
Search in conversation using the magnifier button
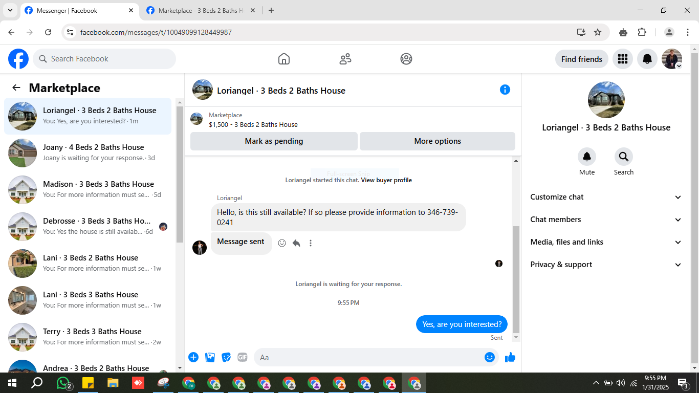click(624, 157)
